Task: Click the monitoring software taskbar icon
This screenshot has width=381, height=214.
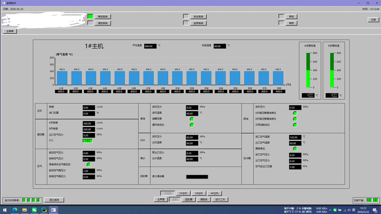Action: click(x=53, y=210)
